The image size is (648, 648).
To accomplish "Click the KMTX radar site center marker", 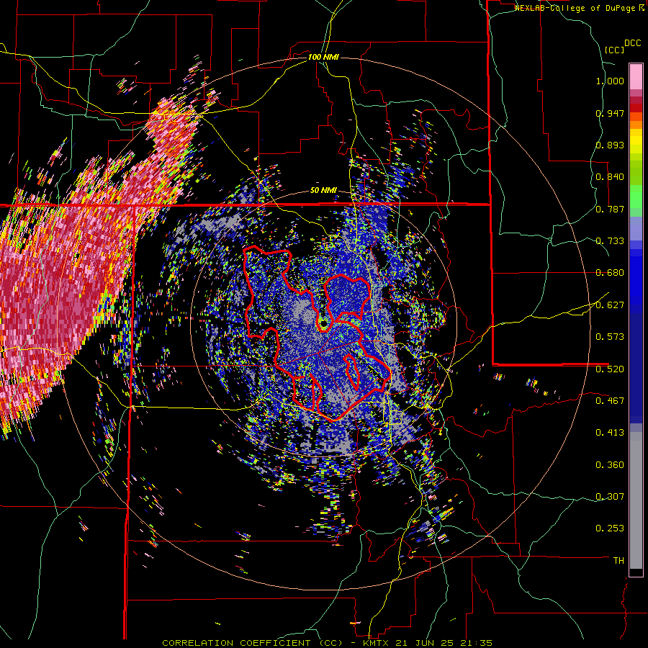I will coord(323,323).
